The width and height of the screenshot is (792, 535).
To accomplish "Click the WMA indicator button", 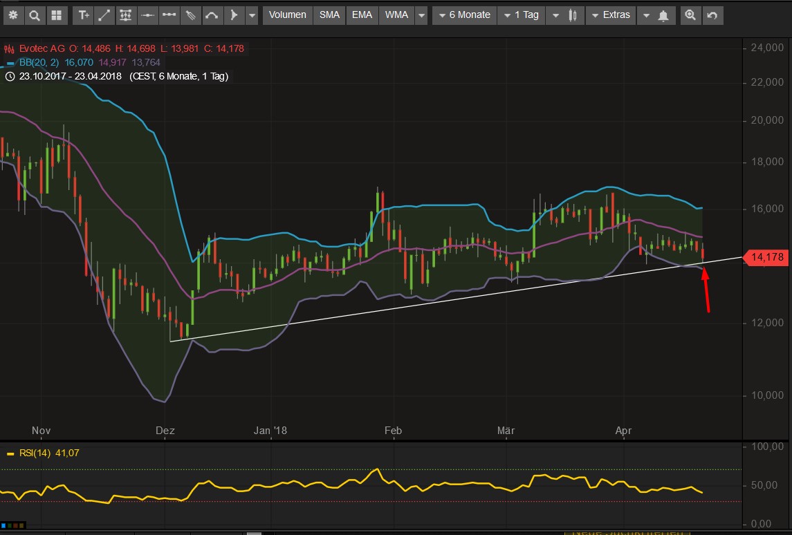I will (396, 15).
